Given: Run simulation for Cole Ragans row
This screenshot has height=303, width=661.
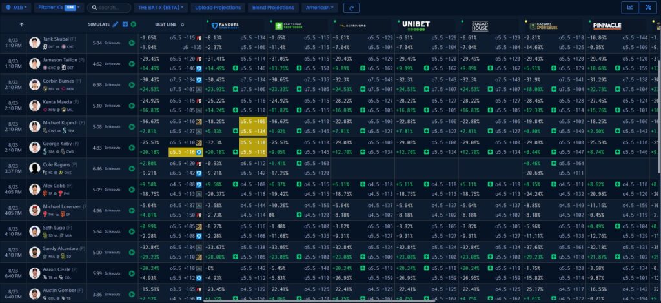Looking at the screenshot, I should (x=132, y=168).
